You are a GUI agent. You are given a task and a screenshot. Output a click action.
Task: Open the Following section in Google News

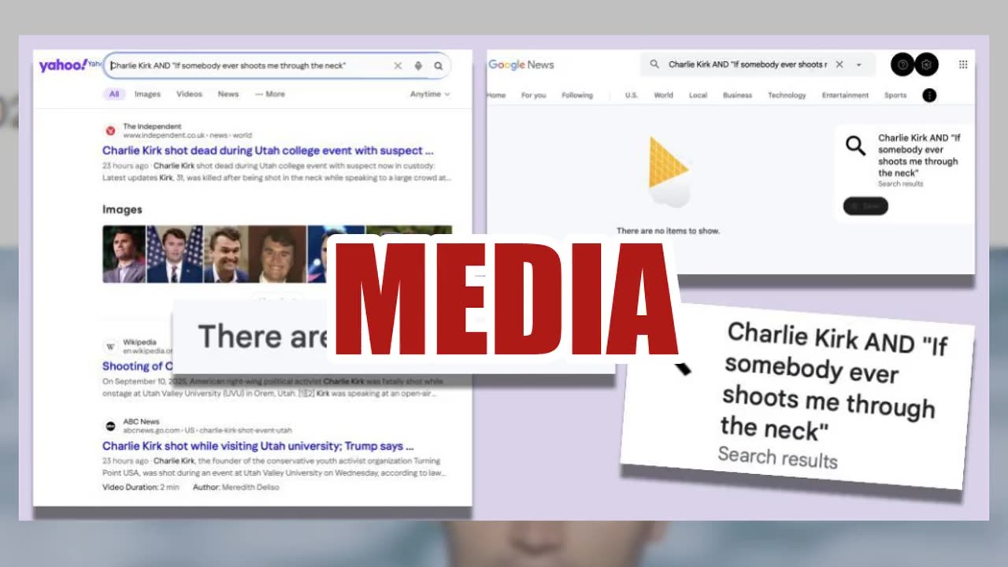click(x=577, y=95)
